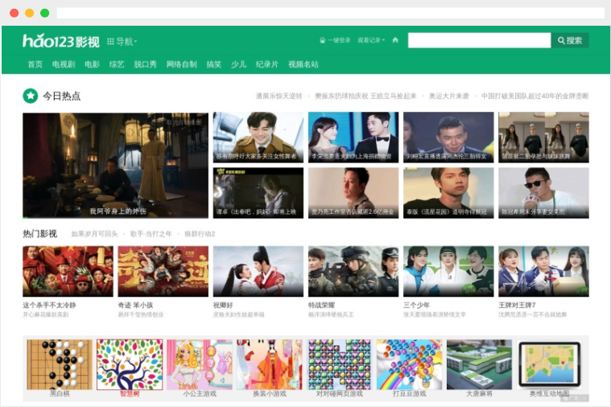Open the 视频名站 nav tab
The width and height of the screenshot is (611, 407).
pos(303,64)
